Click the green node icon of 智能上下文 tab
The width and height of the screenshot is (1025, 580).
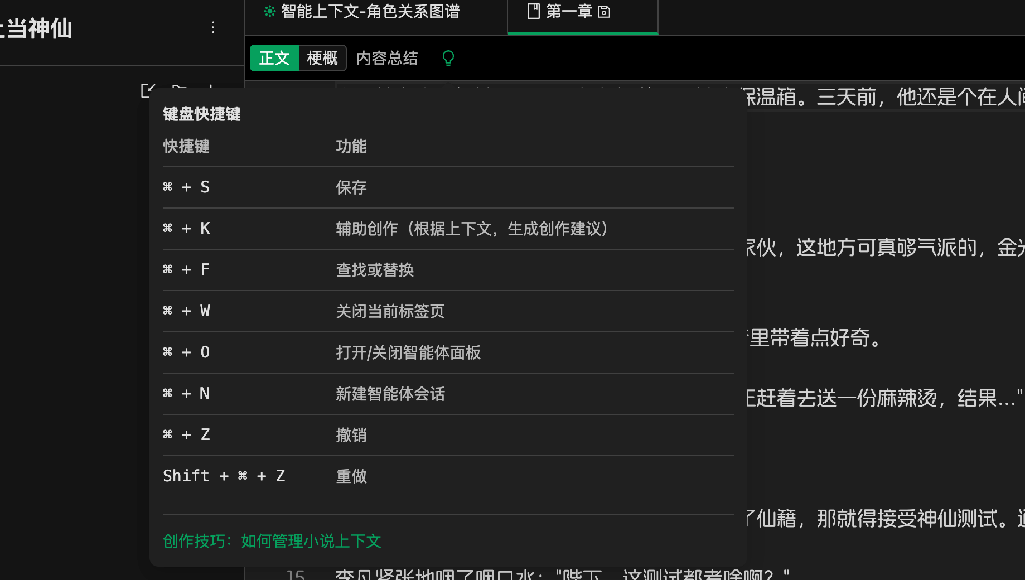click(x=270, y=12)
